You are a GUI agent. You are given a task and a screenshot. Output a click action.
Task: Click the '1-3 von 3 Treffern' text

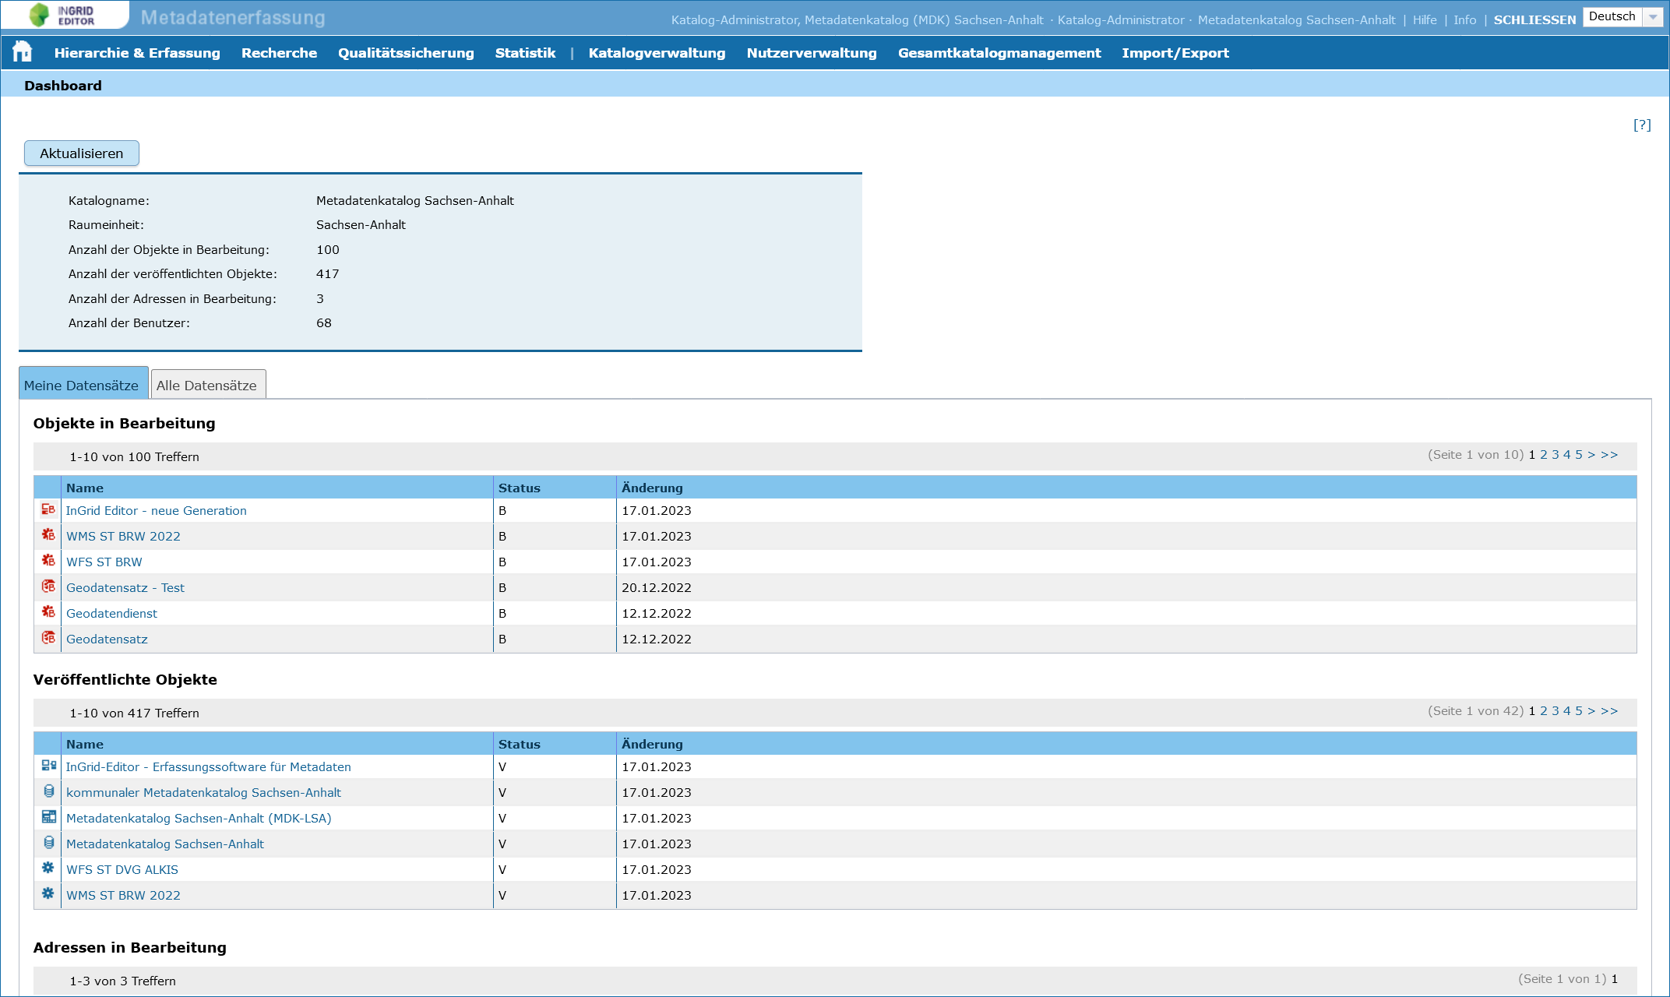point(122,981)
